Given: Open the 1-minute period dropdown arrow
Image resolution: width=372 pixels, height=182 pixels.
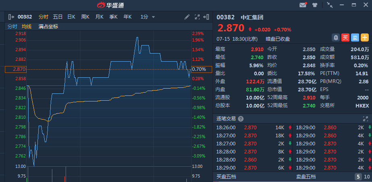Looking at the screenshot, I should tap(153, 17).
